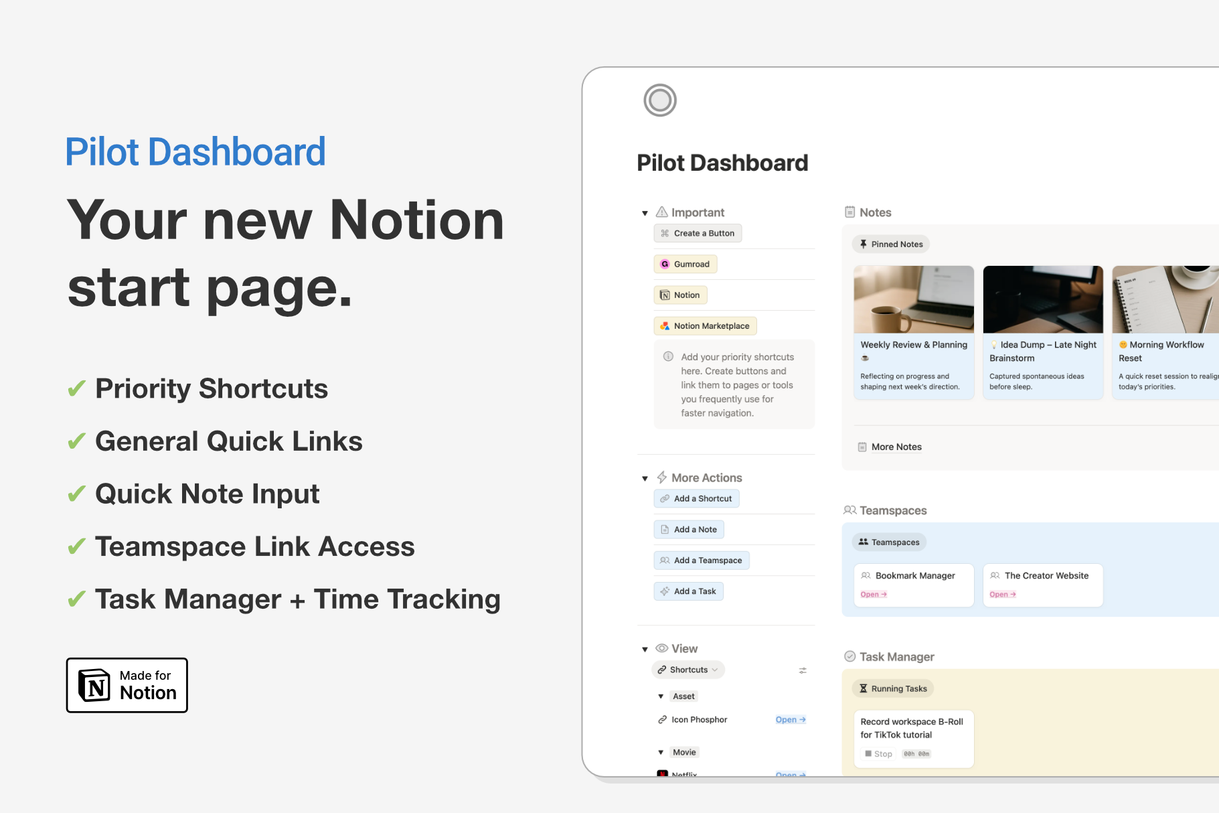Viewport: 1219px width, 813px height.
Task: Collapse the Important section toggle
Action: (x=645, y=213)
